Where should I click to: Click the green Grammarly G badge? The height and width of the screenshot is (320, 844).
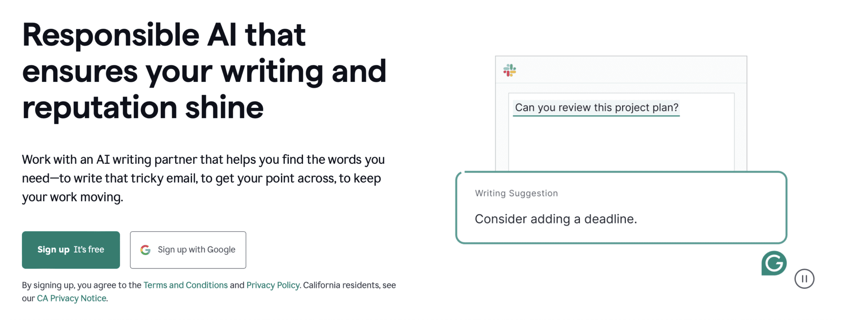coord(774,263)
